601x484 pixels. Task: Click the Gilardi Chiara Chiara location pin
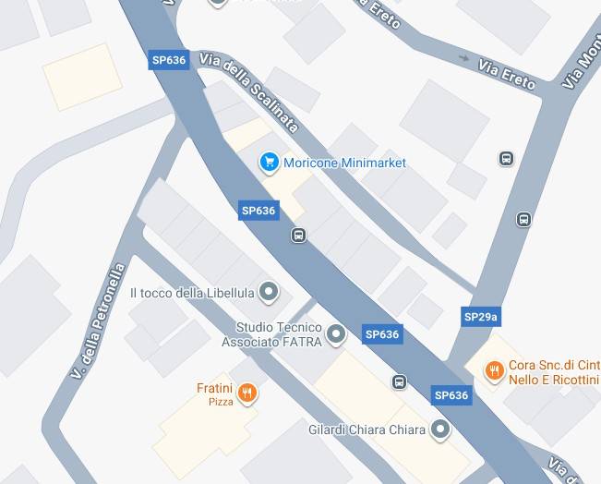tap(439, 429)
